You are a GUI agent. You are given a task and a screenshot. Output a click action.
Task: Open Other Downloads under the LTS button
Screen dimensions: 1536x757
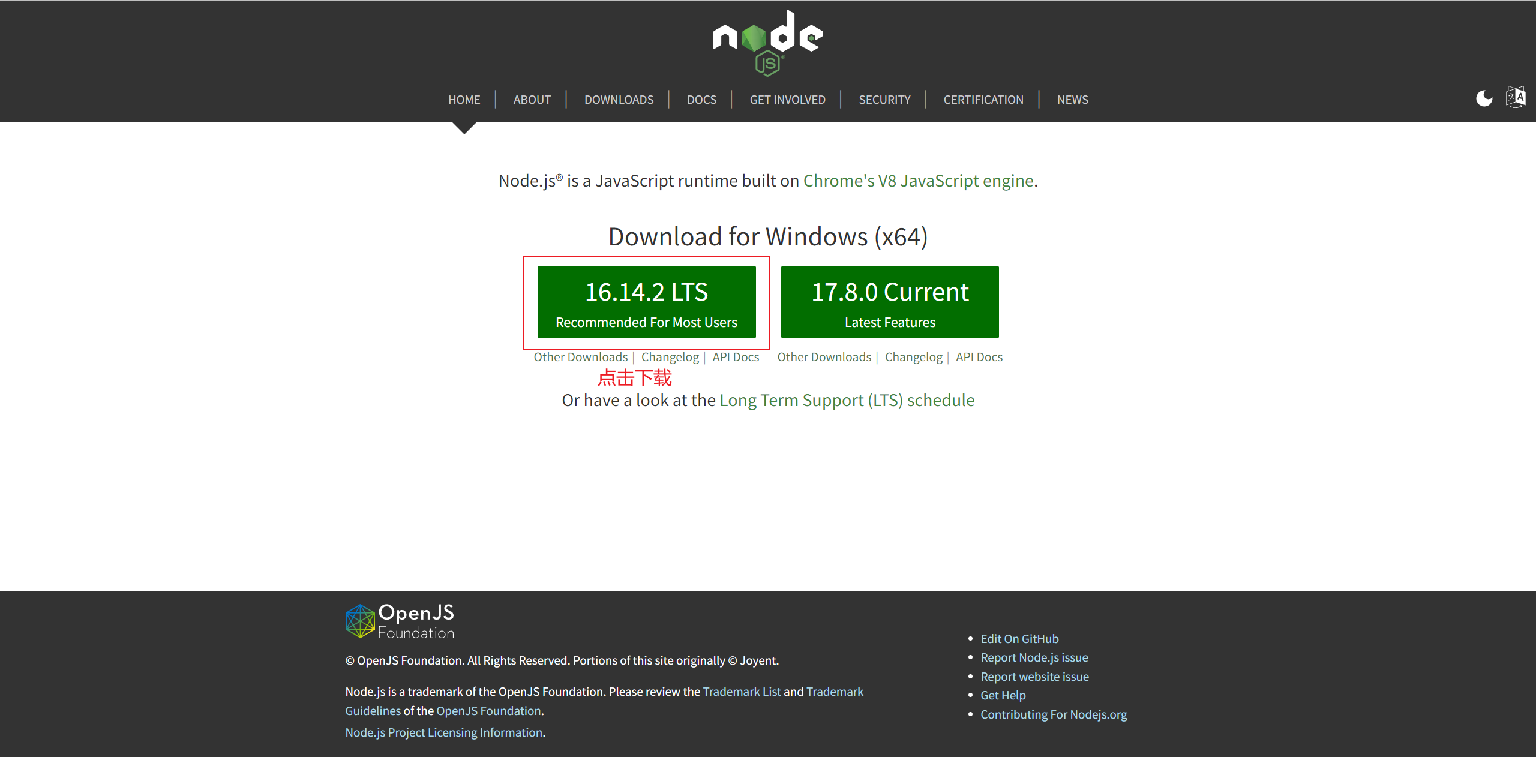(x=580, y=357)
